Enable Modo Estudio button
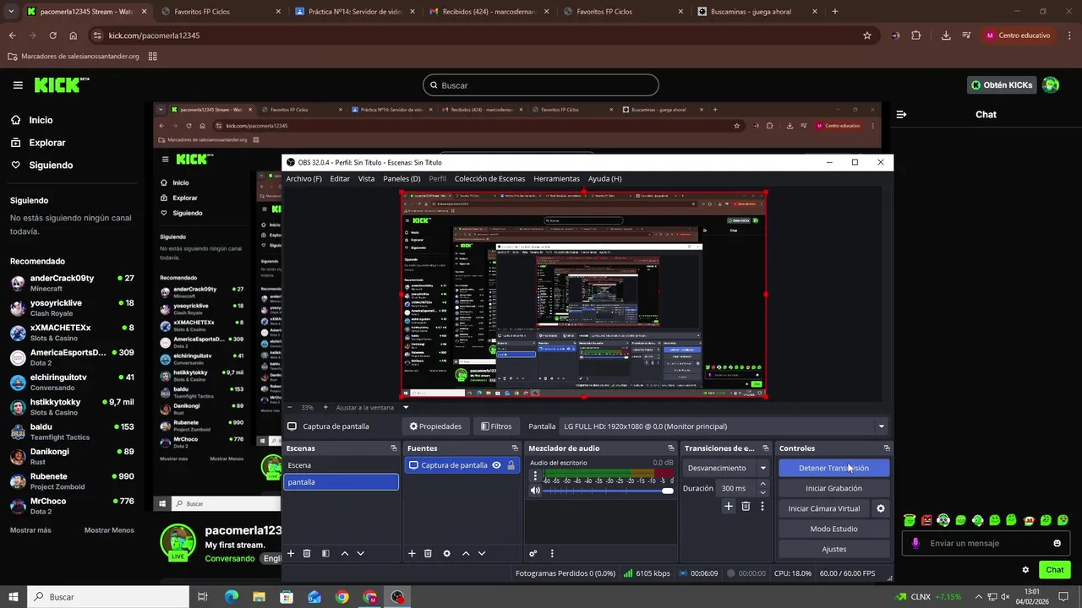This screenshot has width=1082, height=608. pos(833,529)
